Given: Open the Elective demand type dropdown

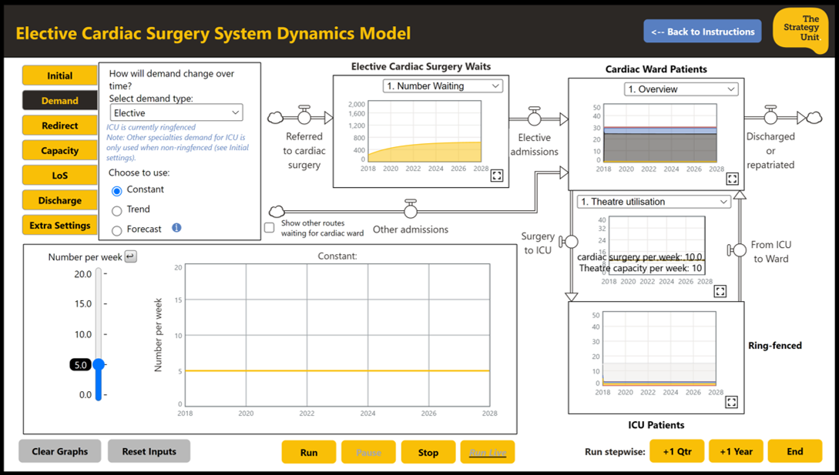Looking at the screenshot, I should click(x=176, y=113).
